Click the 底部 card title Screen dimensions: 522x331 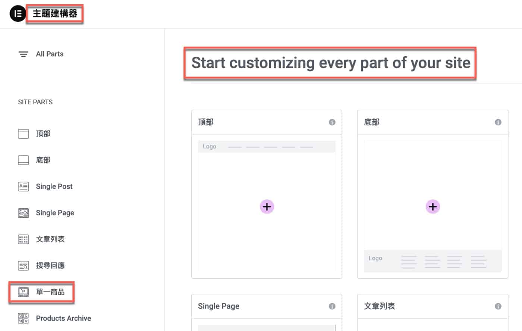tap(372, 122)
